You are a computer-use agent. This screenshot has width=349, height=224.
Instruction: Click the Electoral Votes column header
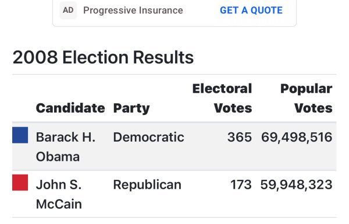click(222, 98)
